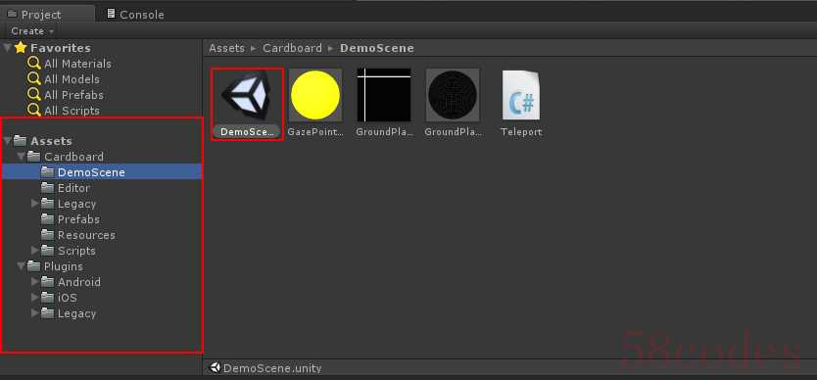Click DemoScene in the breadcrumb path
Viewport: 817px width, 380px height.
tap(377, 48)
